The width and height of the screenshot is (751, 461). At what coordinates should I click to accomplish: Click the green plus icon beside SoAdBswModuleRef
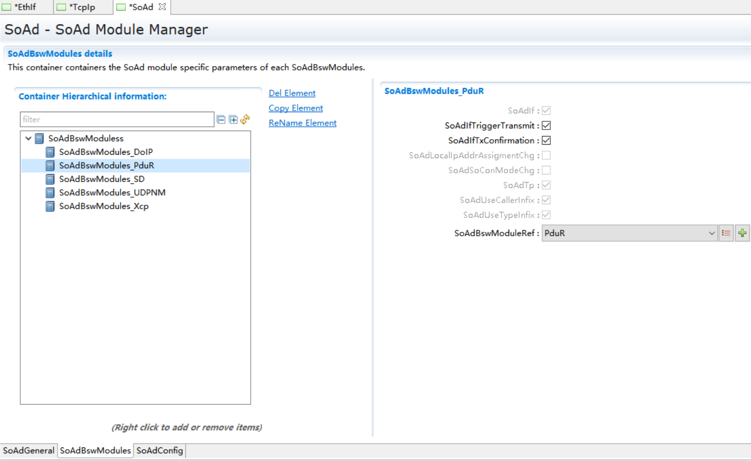[x=742, y=233]
